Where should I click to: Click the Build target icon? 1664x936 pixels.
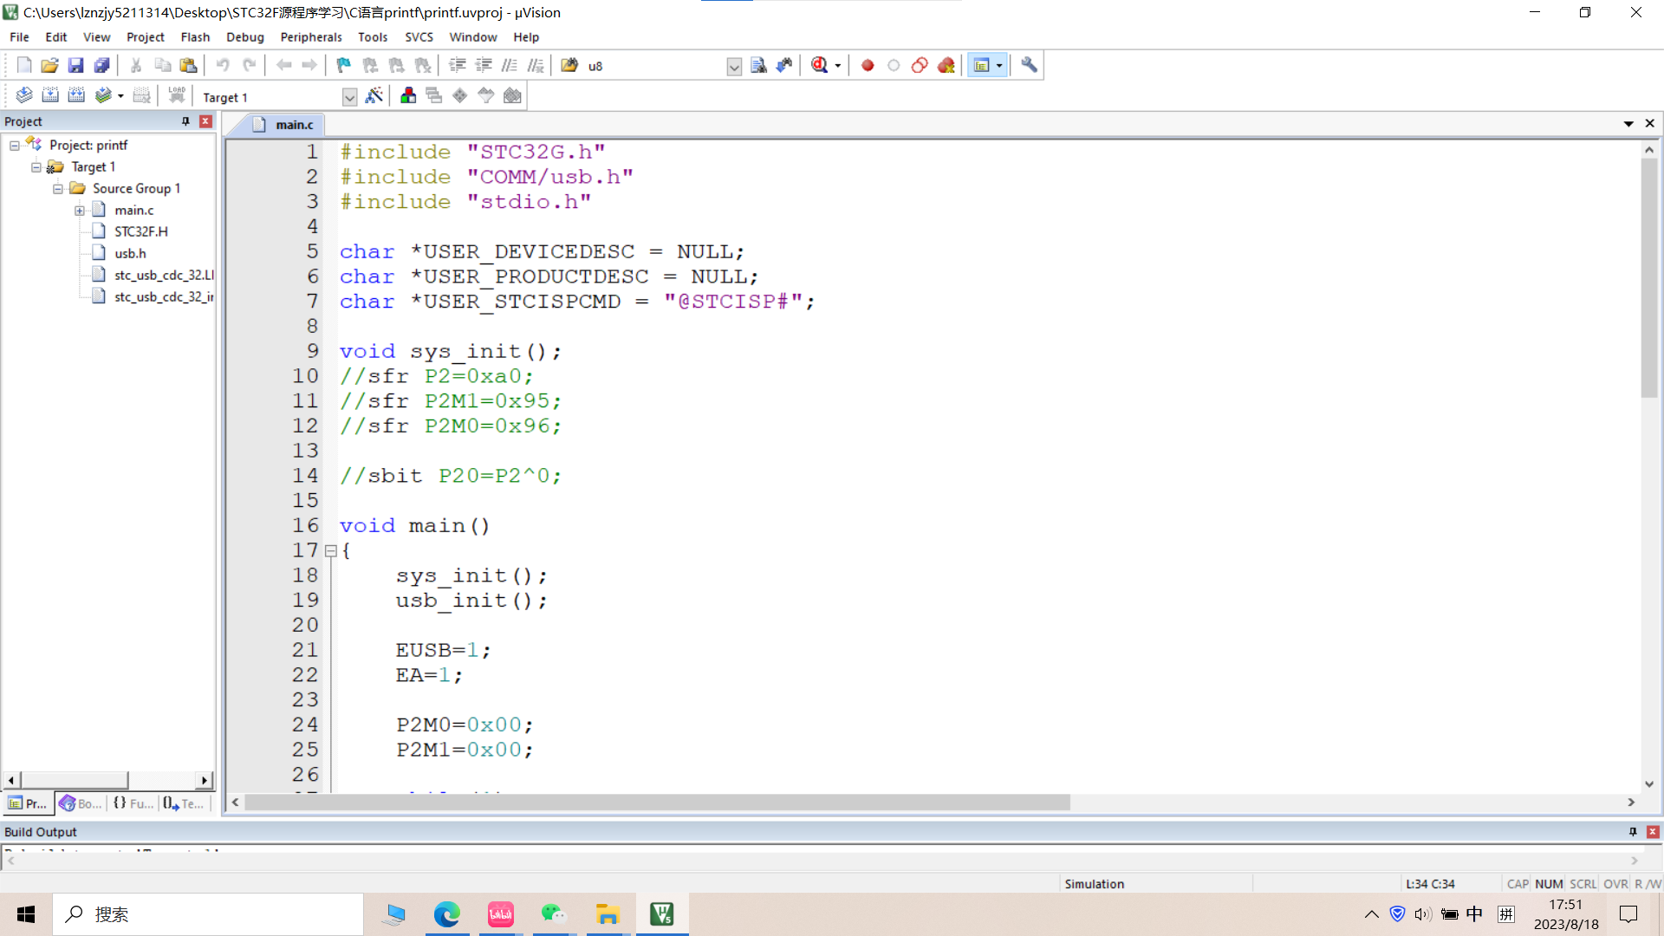coord(50,96)
